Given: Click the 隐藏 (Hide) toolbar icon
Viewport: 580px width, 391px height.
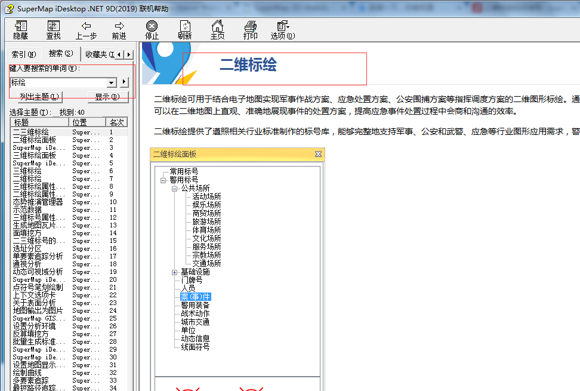Looking at the screenshot, I should pos(21,30).
